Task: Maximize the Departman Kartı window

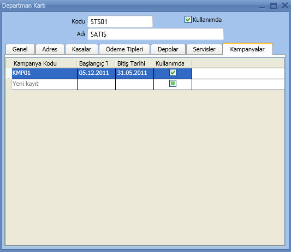Action: 274,5
